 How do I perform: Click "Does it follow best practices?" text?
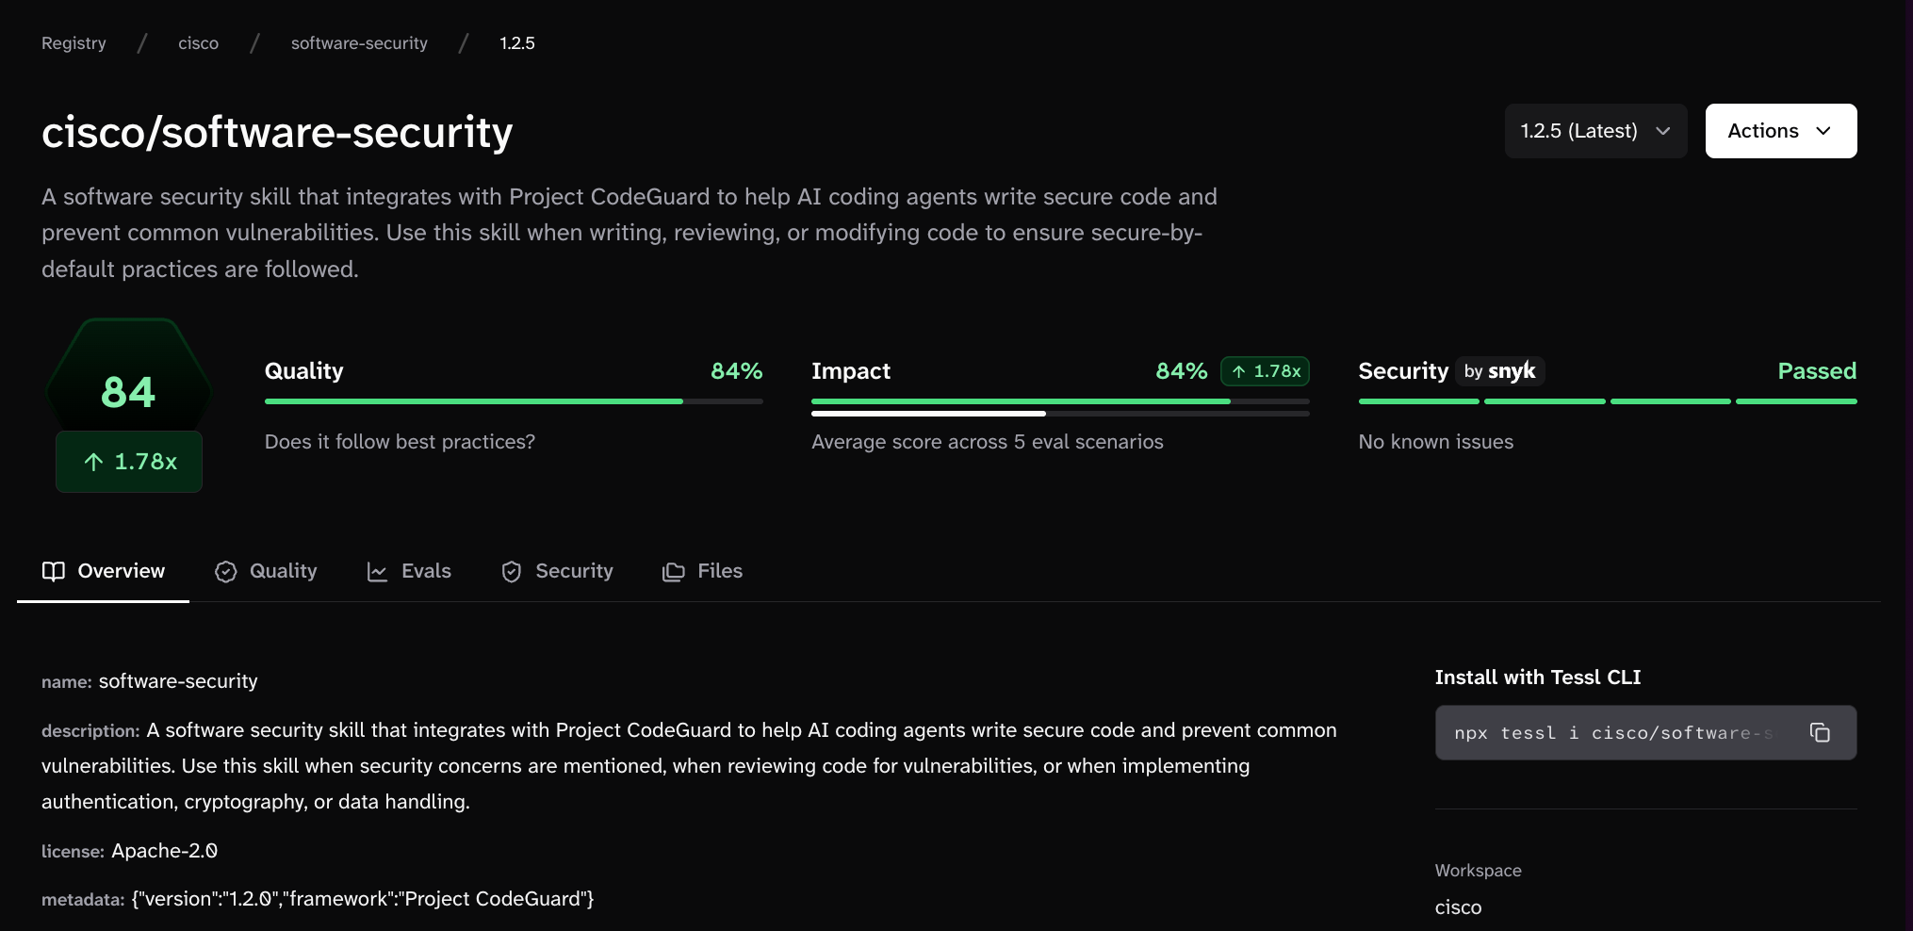pyautogui.click(x=400, y=442)
